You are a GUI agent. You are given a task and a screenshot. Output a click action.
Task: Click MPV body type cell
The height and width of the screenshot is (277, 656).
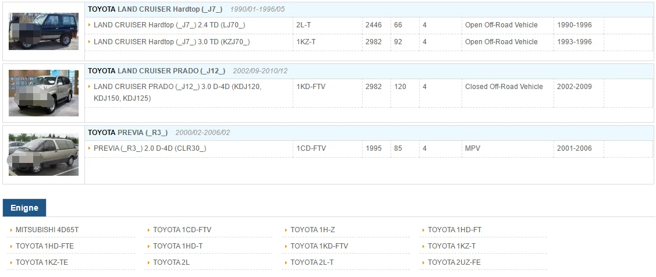[x=471, y=148]
